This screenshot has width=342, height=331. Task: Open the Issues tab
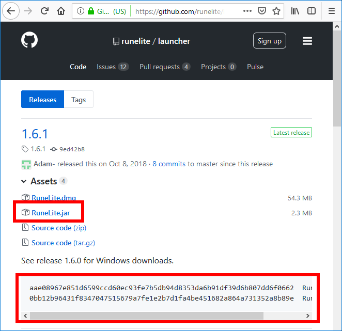pos(113,67)
